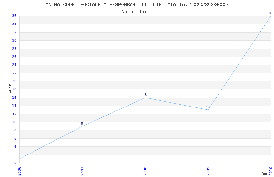Click the 'Anno' x-axis title
This screenshot has height=177, width=274.
[x=266, y=174]
